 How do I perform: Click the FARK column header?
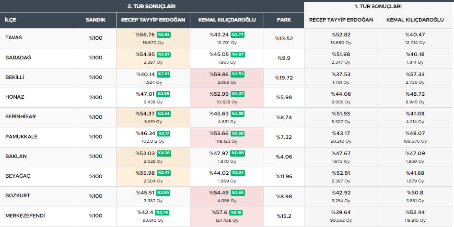(284, 20)
